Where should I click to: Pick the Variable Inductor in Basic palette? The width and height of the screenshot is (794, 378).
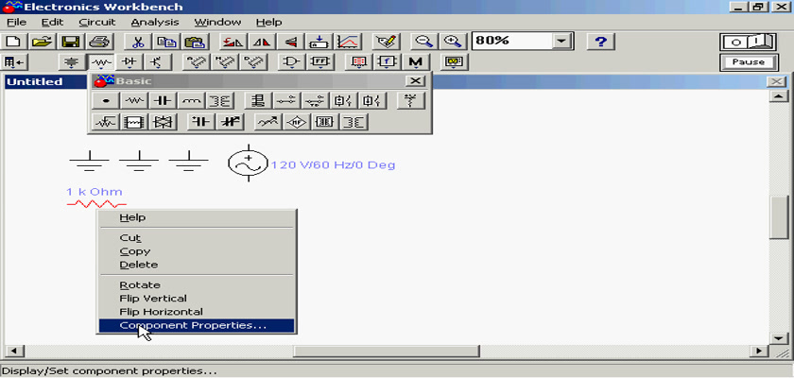click(268, 122)
